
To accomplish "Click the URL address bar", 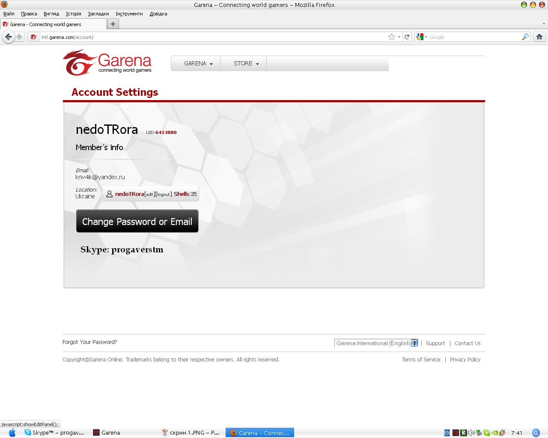I will coord(213,37).
